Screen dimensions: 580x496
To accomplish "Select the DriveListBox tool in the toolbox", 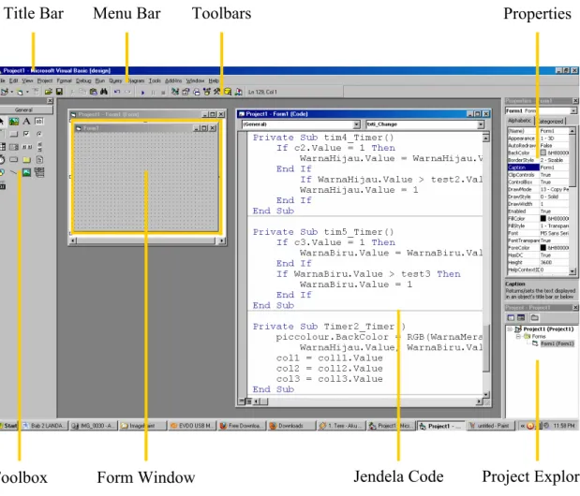I will (14, 159).
